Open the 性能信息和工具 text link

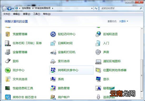[23, 88]
